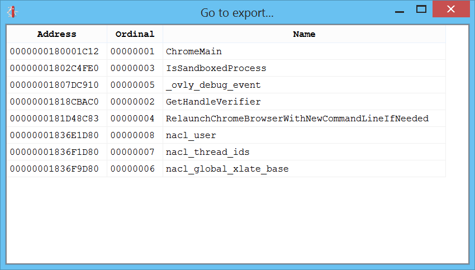This screenshot has height=270, width=475.
Task: Click address 0000000180001C12
Action: 54,51
